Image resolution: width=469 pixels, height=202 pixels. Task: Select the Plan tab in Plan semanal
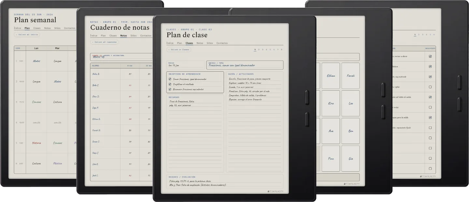(x=27, y=28)
